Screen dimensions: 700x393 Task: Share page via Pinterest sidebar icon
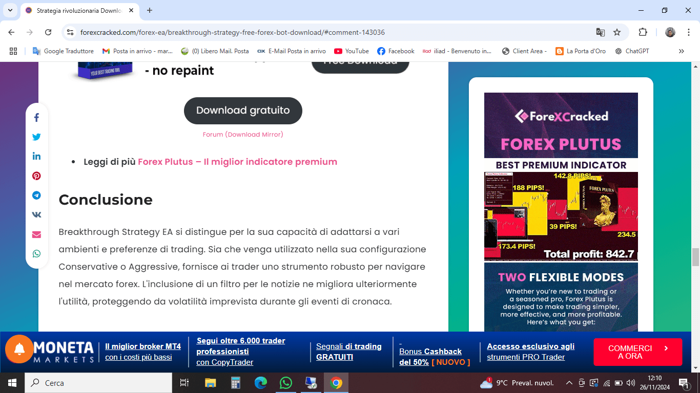[36, 176]
